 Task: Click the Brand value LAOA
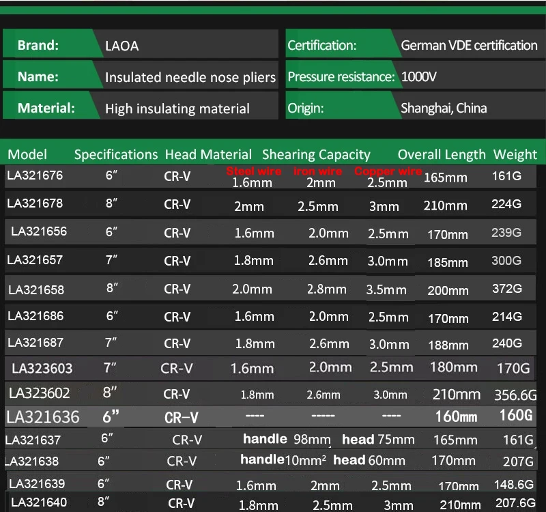[122, 46]
